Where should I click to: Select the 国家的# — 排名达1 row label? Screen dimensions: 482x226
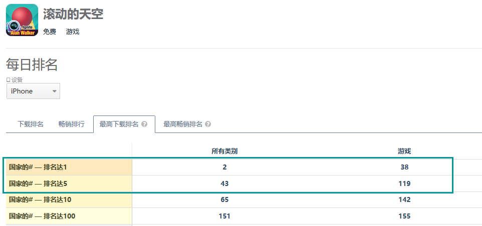click(38, 167)
